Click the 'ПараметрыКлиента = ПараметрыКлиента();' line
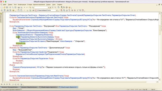The width and height of the screenshot is (162, 91). click(34, 35)
